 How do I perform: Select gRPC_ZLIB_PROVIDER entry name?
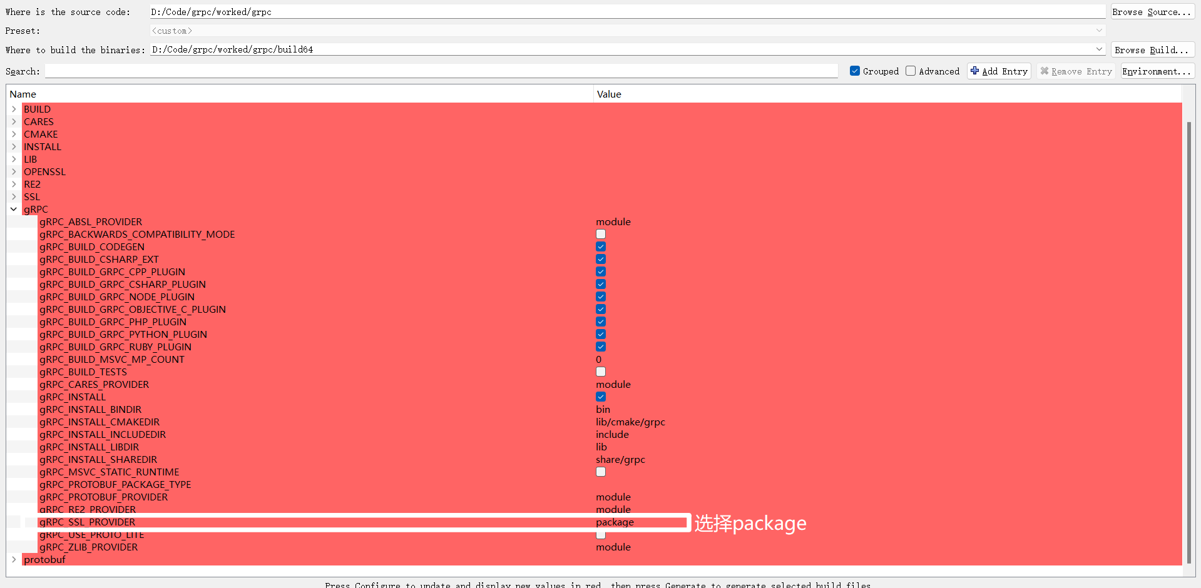89,547
